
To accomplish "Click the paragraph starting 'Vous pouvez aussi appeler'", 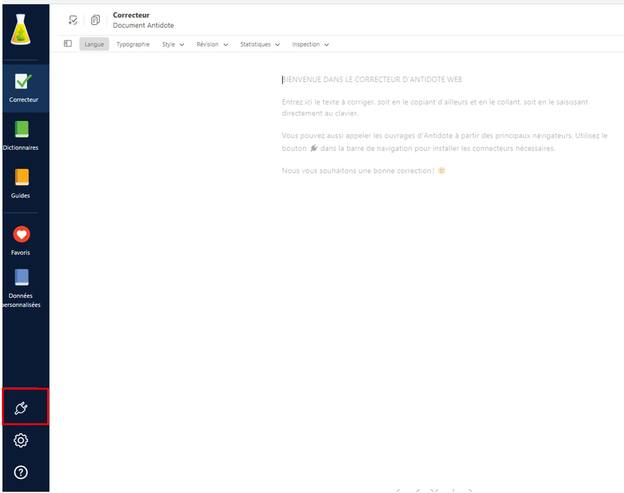I will [445, 142].
